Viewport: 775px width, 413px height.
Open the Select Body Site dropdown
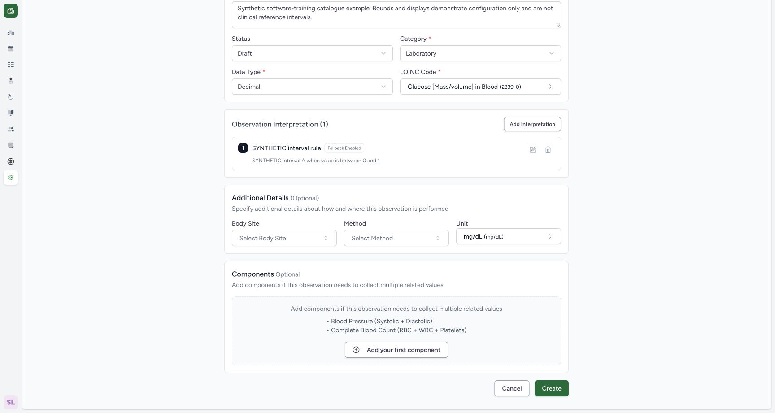[x=284, y=238]
